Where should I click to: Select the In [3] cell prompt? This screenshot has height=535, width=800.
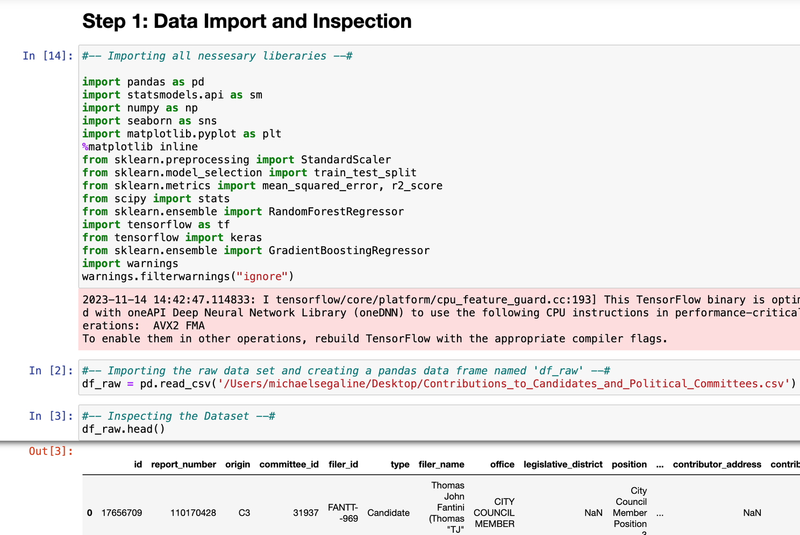pyautogui.click(x=51, y=416)
